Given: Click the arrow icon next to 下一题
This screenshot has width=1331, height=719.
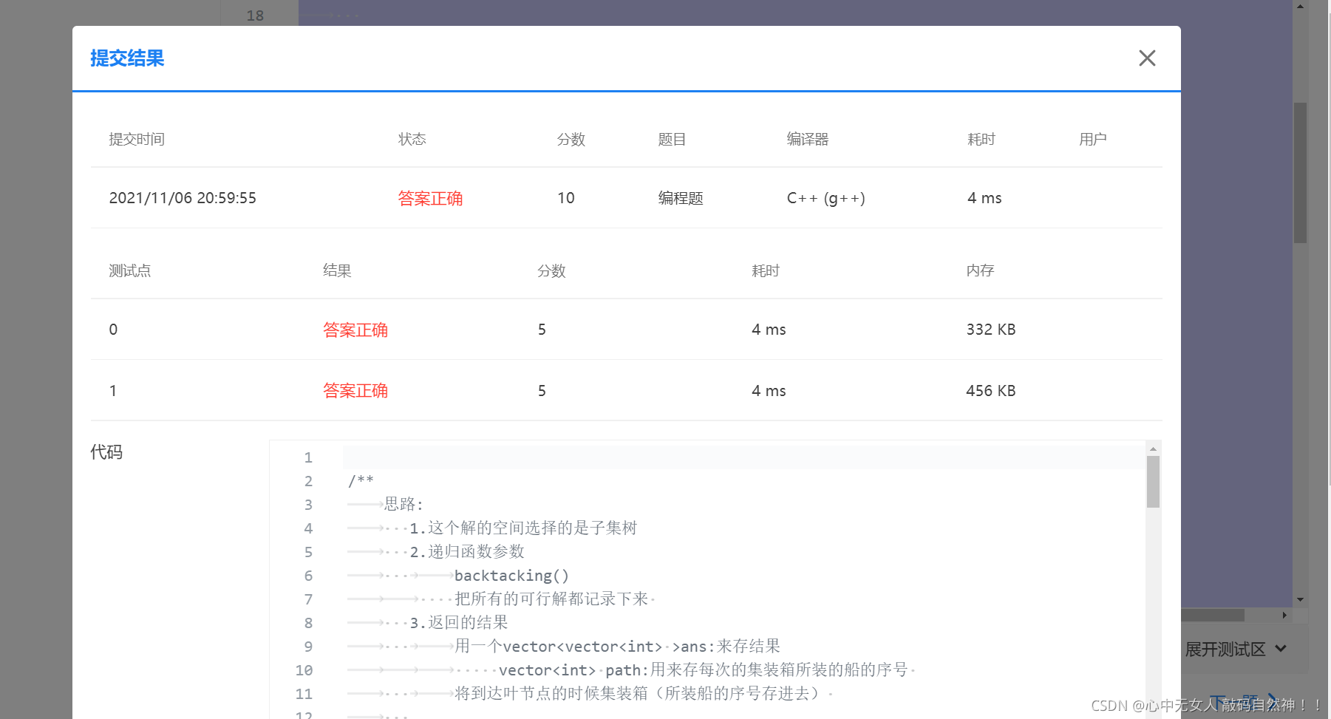Looking at the screenshot, I should [1270, 701].
